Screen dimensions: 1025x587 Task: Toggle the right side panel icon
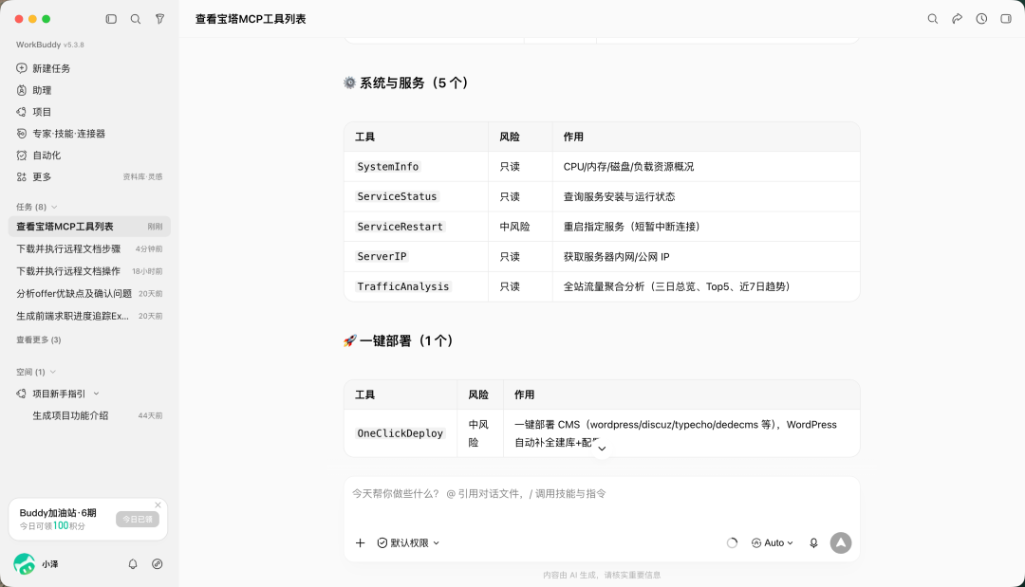coord(1006,19)
